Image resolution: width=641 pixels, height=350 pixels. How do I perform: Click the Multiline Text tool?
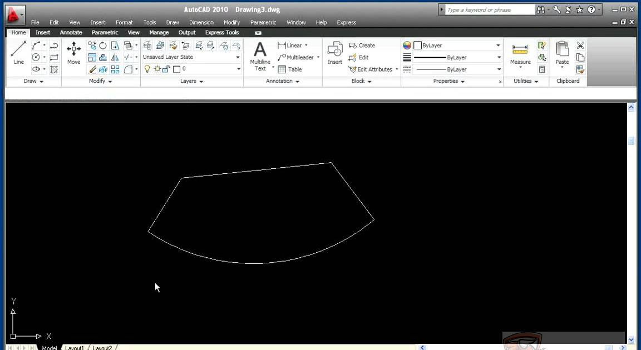[x=260, y=56]
